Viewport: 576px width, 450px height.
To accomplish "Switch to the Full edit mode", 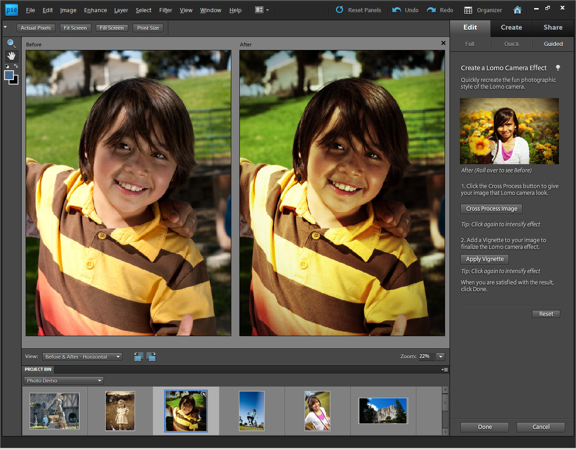I will [469, 44].
